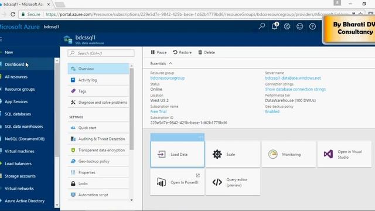375x211 pixels.
Task: Go to Dashboard in sidebar
Action: 27,64
